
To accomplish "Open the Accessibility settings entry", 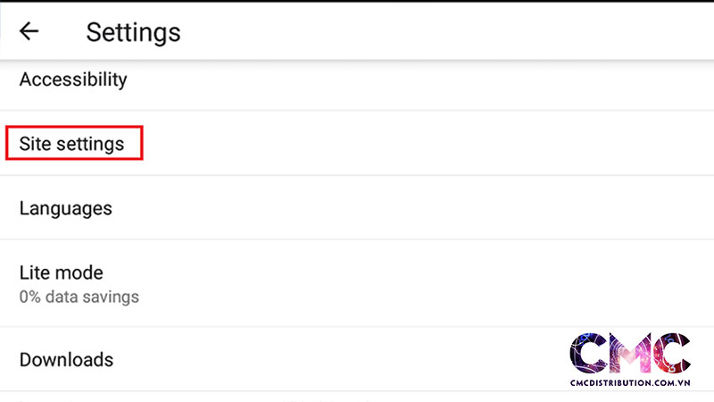I will [x=73, y=80].
